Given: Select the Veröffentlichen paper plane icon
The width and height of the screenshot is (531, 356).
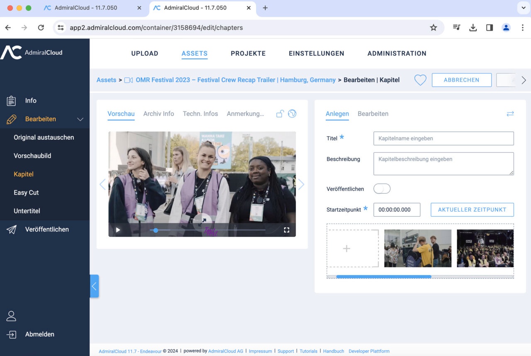Looking at the screenshot, I should click(x=11, y=229).
